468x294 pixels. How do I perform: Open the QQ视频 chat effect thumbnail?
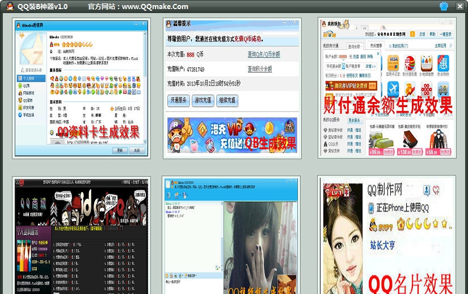click(231, 235)
